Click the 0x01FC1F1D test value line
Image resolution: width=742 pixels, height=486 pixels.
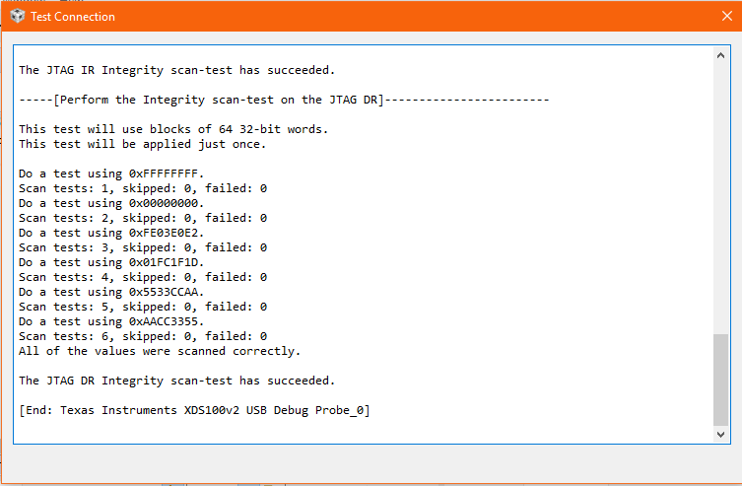pyautogui.click(x=111, y=262)
